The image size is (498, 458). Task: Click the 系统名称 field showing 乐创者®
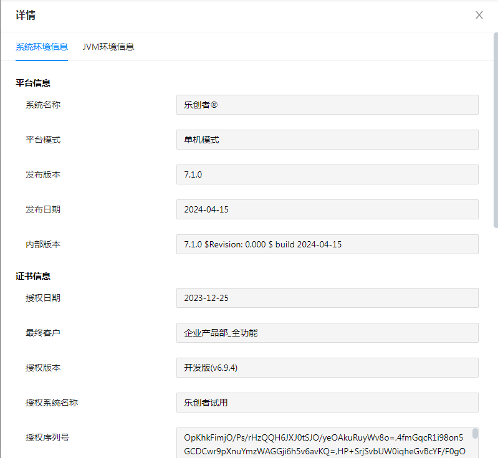tap(327, 105)
